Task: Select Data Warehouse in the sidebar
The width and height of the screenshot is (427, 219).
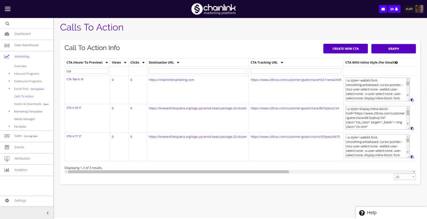Action: click(x=26, y=45)
